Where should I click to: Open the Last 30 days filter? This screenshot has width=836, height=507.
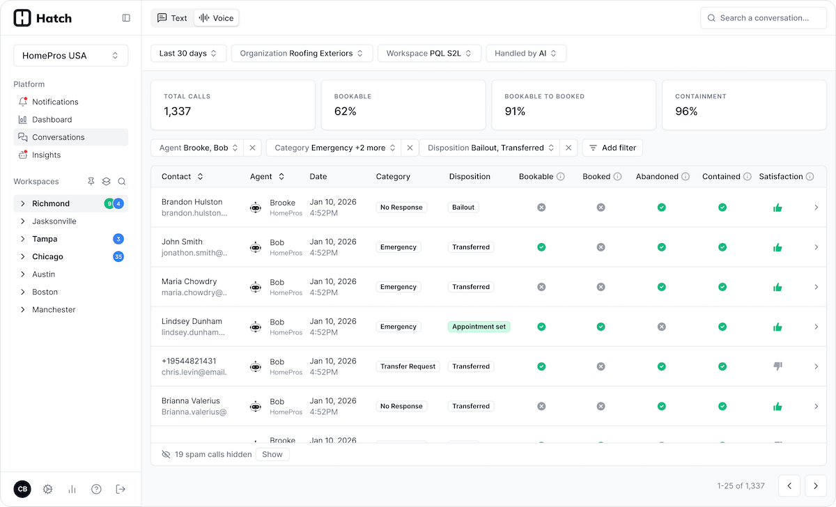[188, 53]
